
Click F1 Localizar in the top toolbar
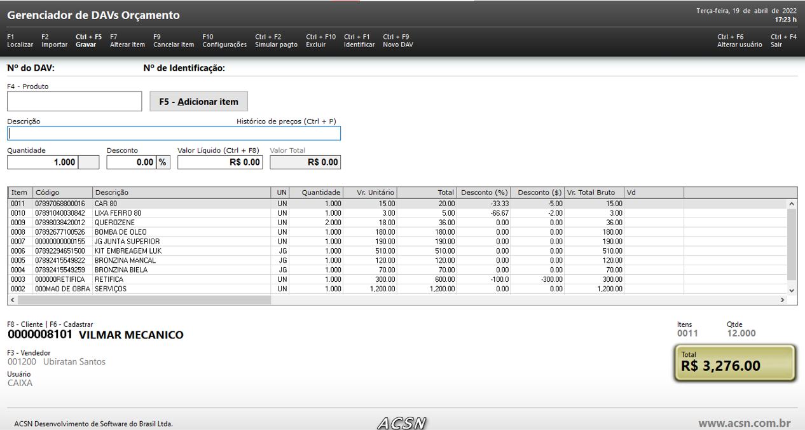pos(20,41)
